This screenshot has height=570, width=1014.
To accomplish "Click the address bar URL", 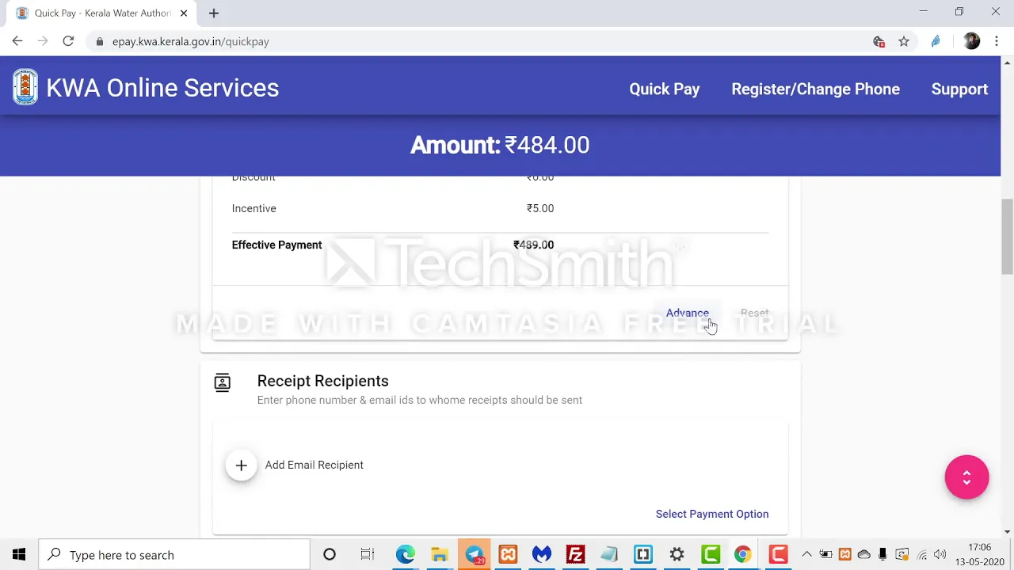I will coord(190,41).
